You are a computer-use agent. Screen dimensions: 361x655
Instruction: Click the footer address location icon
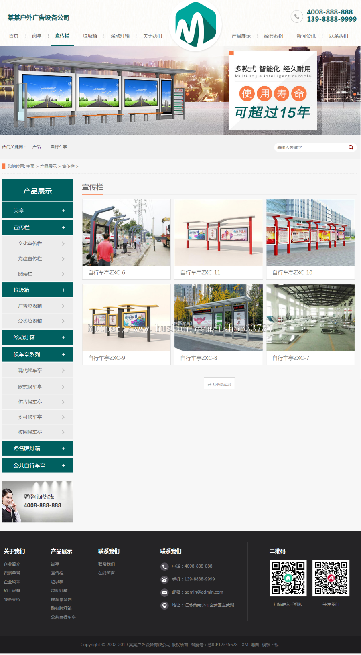point(164,605)
